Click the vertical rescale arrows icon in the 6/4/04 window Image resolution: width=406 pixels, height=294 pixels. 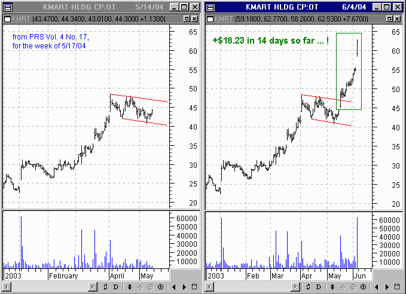tap(332, 287)
